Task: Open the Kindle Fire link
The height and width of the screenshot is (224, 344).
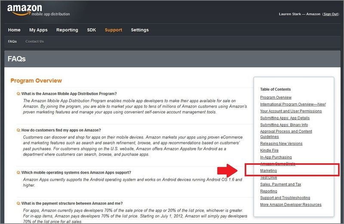Action: point(269,150)
